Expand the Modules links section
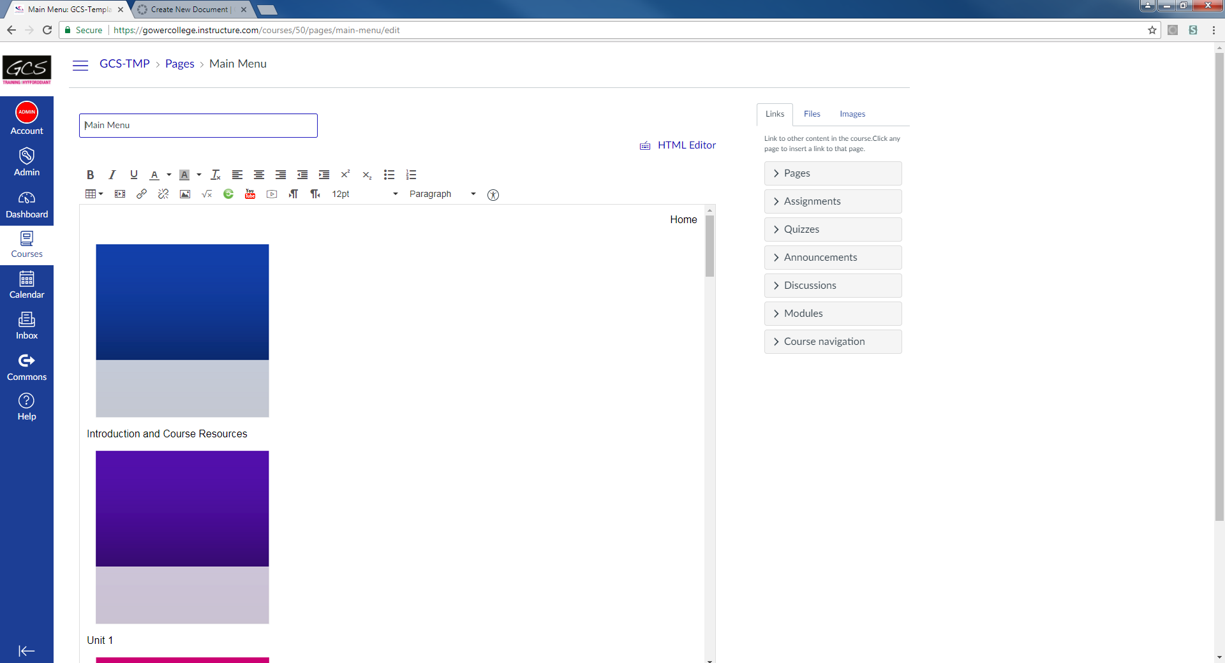The image size is (1225, 663). coord(833,314)
